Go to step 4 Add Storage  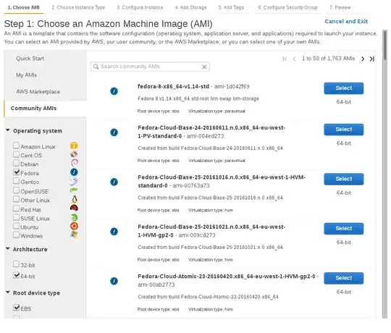(190, 7)
